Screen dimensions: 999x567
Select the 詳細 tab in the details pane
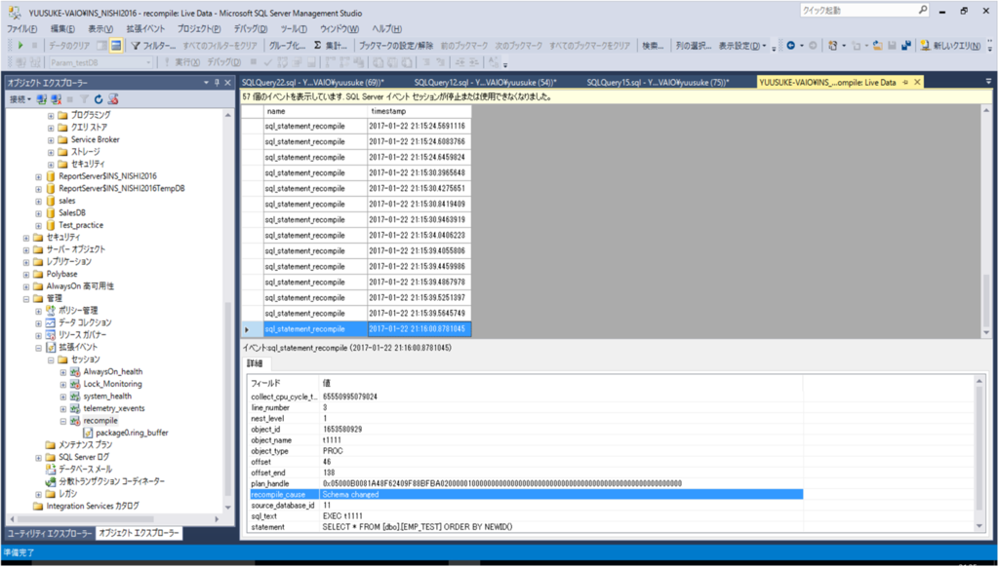pos(255,364)
